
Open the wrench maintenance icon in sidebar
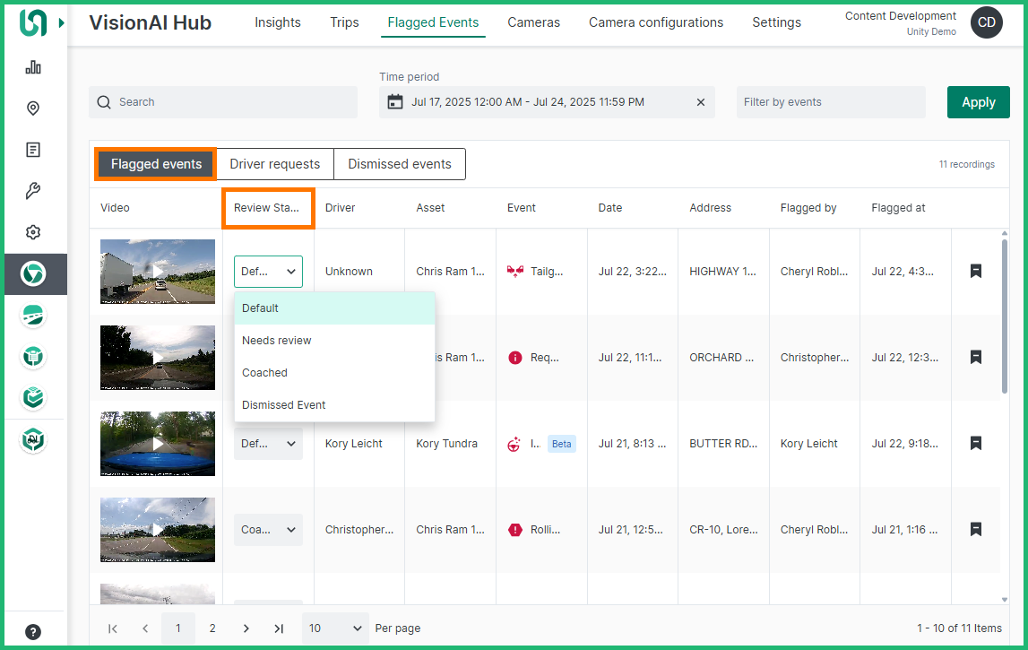[33, 191]
